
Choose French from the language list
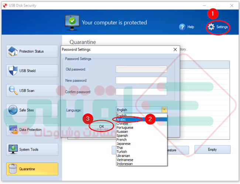tap(141, 140)
